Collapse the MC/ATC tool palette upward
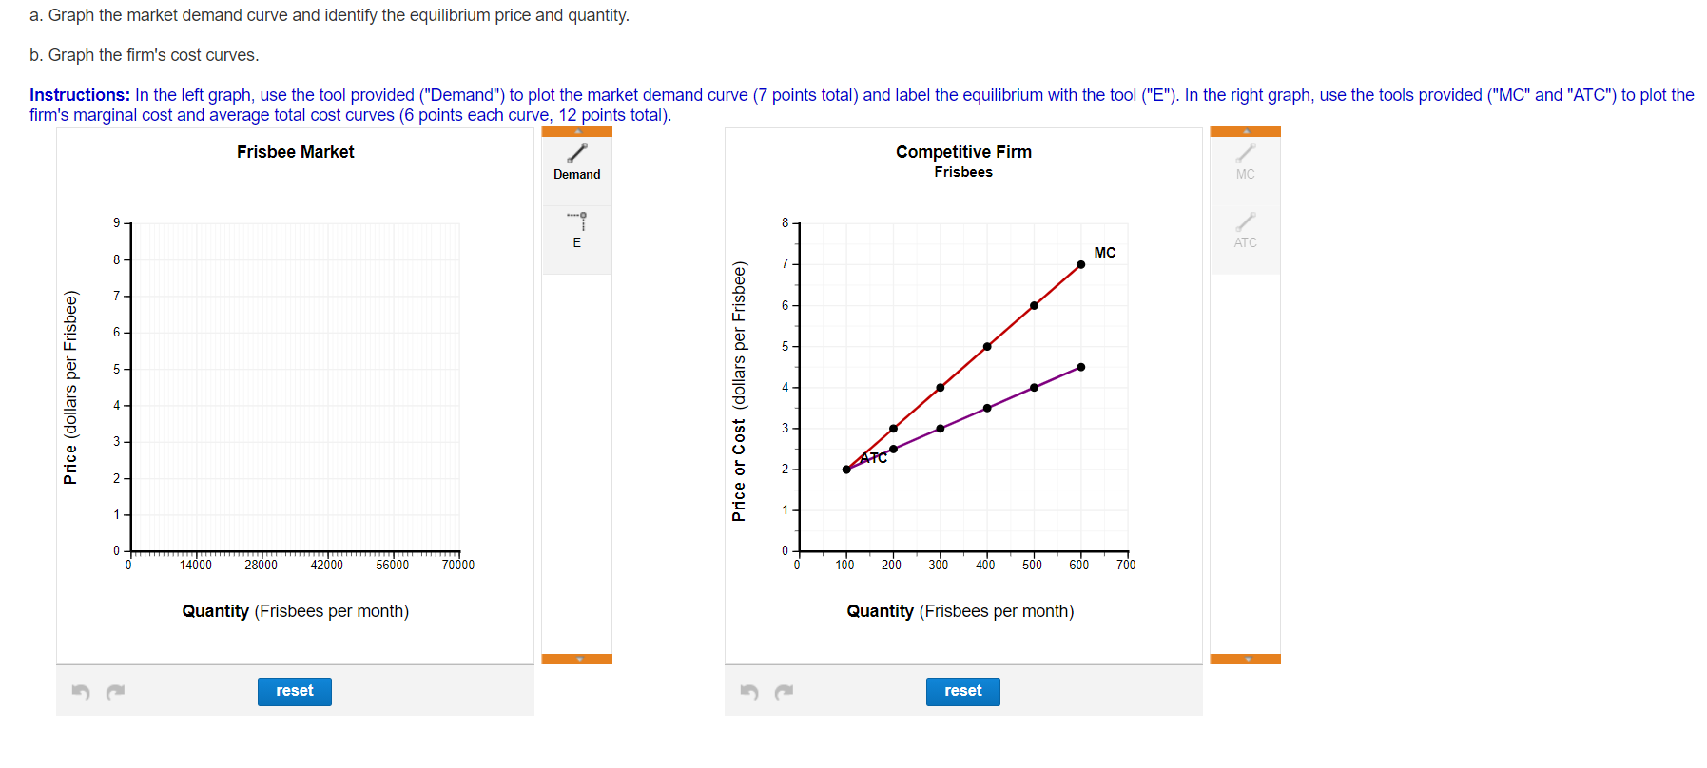Viewport: 1707px width, 768px height. coord(1246,130)
